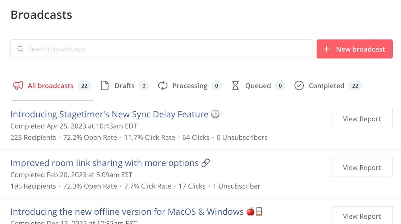Click the checkmark circle Completed icon
The image size is (401, 224).
(x=299, y=86)
